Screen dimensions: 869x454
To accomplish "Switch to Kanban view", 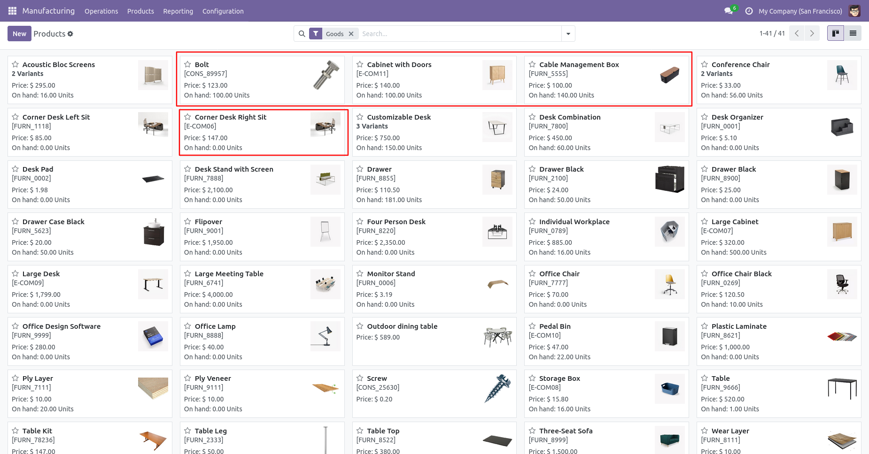I will pyautogui.click(x=836, y=33).
